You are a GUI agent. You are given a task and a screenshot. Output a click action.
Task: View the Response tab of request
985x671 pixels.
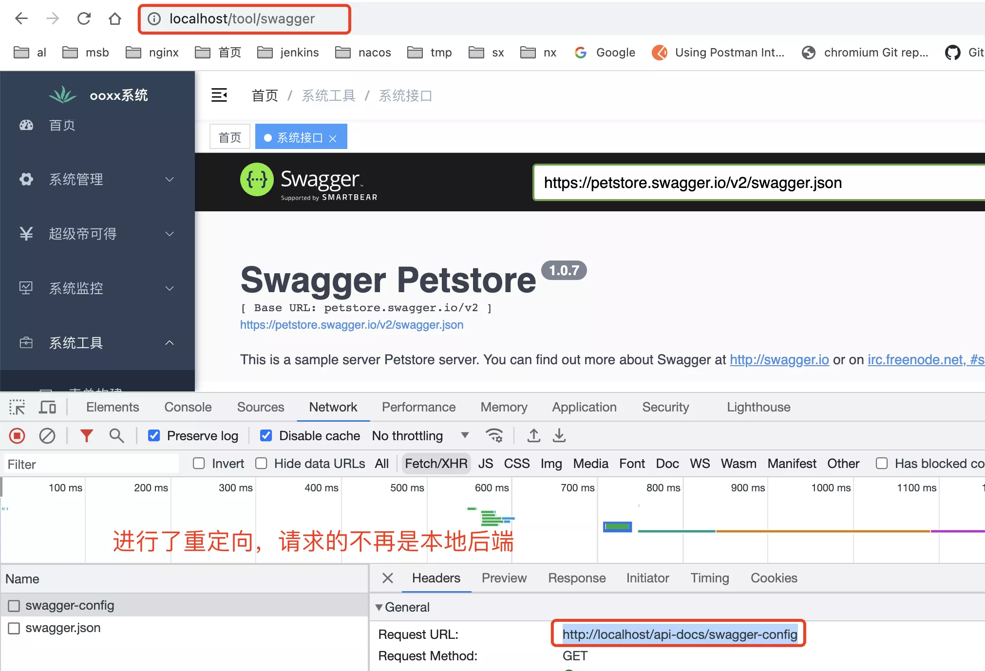(577, 578)
